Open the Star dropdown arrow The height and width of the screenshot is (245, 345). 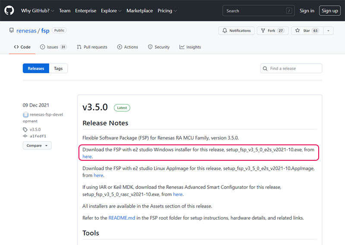coord(328,31)
